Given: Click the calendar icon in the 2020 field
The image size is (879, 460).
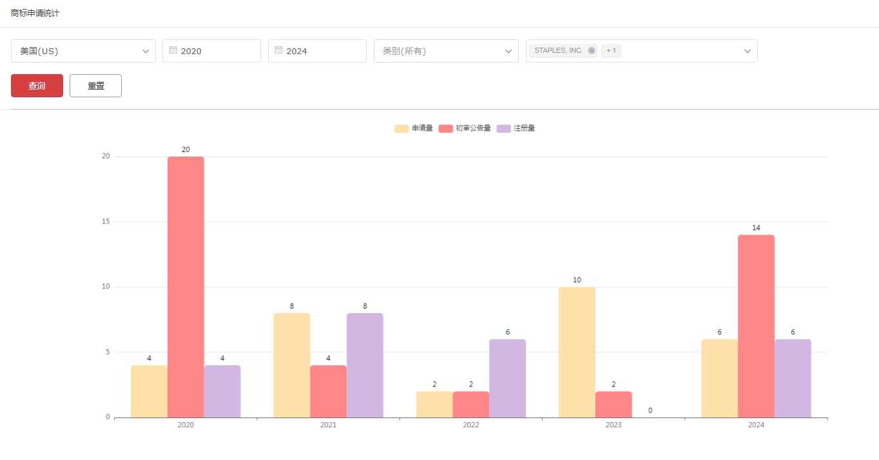Looking at the screenshot, I should [x=173, y=50].
